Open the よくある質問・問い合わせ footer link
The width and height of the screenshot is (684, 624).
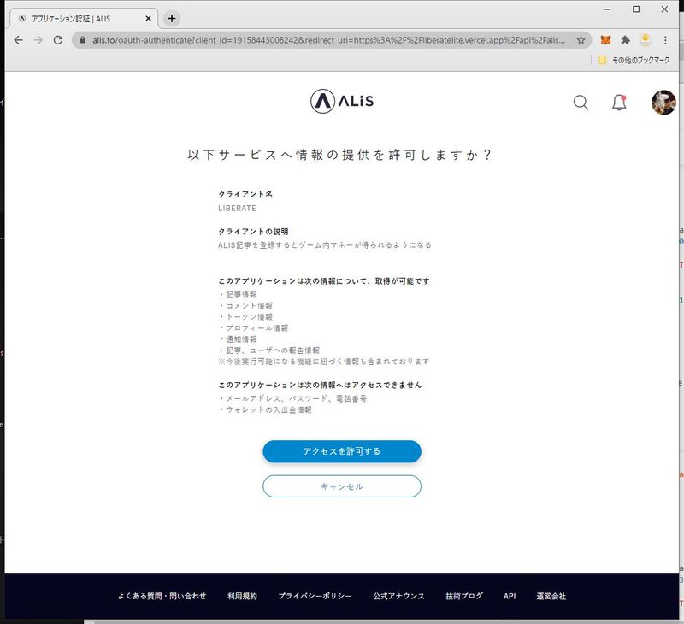point(162,596)
